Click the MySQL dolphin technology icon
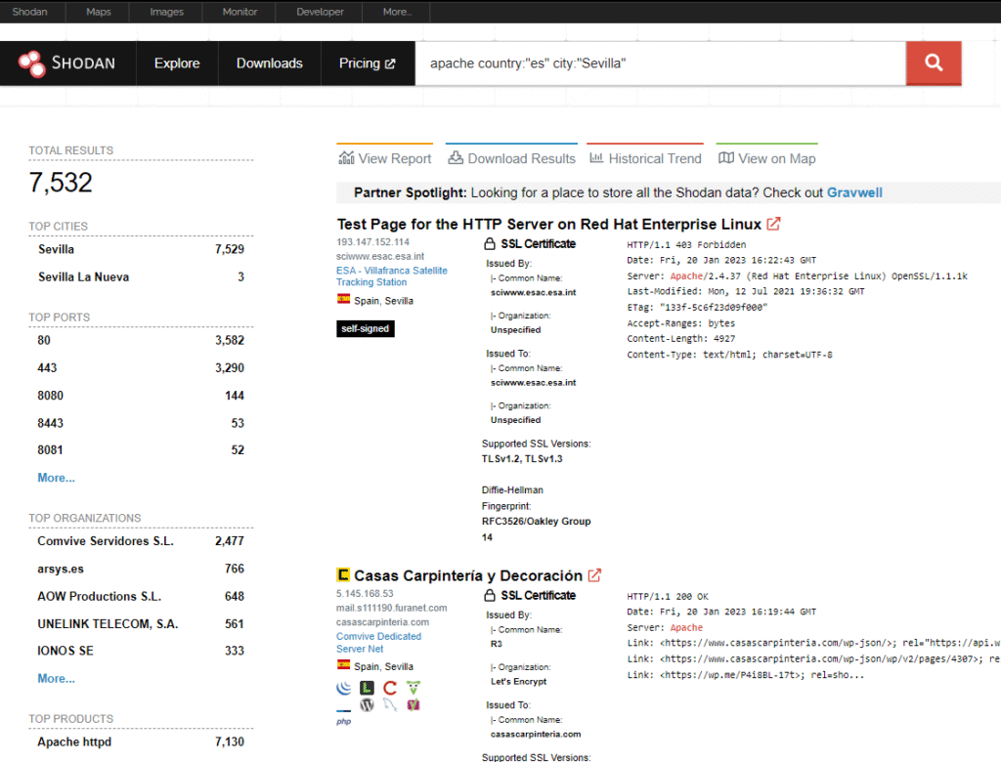 [x=390, y=705]
